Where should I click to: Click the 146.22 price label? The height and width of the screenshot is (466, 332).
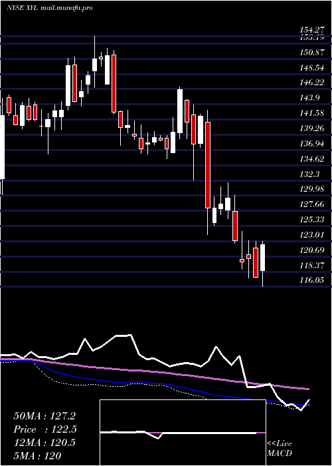pyautogui.click(x=311, y=83)
